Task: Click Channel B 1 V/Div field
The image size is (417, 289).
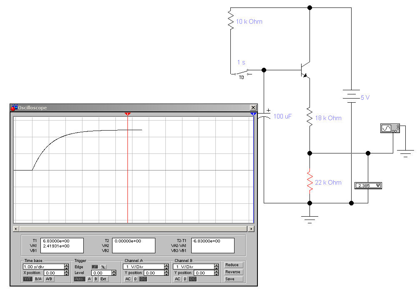Action: (x=194, y=267)
